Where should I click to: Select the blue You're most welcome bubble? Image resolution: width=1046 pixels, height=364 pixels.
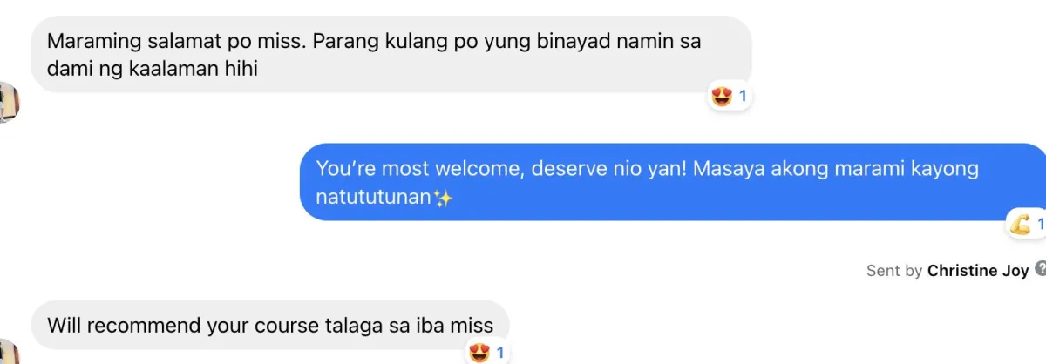tap(673, 181)
